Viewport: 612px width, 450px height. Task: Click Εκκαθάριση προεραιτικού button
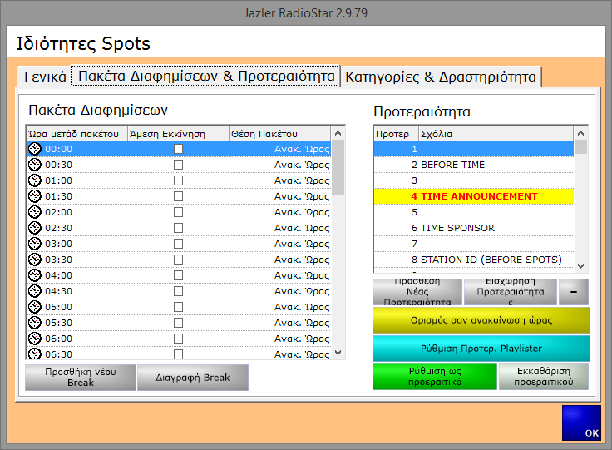[x=544, y=377]
